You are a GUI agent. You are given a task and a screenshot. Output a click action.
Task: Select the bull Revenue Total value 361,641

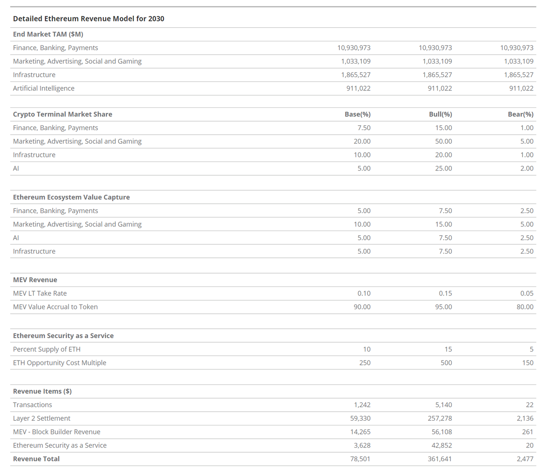click(x=439, y=459)
